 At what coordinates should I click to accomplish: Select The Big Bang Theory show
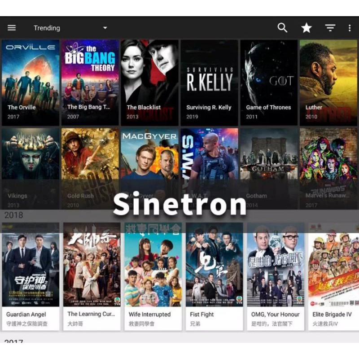coord(90,83)
